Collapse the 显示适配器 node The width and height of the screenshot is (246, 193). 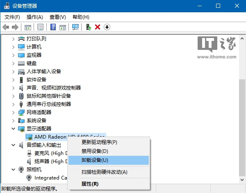click(14, 129)
